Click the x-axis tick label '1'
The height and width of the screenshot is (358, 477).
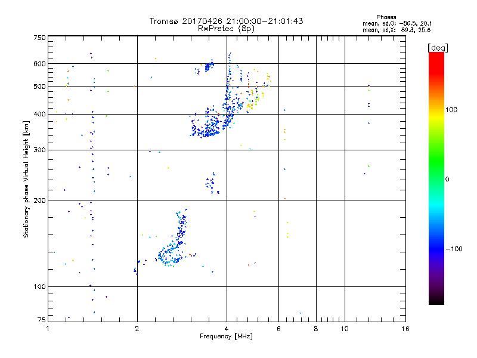point(48,329)
